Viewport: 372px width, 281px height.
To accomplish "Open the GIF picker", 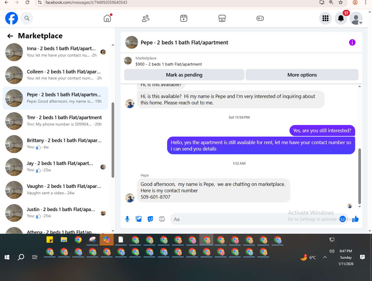I will 162,219.
